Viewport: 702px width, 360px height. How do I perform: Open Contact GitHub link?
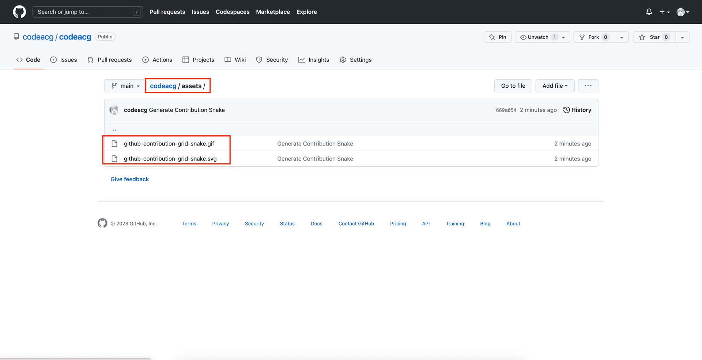pos(356,224)
